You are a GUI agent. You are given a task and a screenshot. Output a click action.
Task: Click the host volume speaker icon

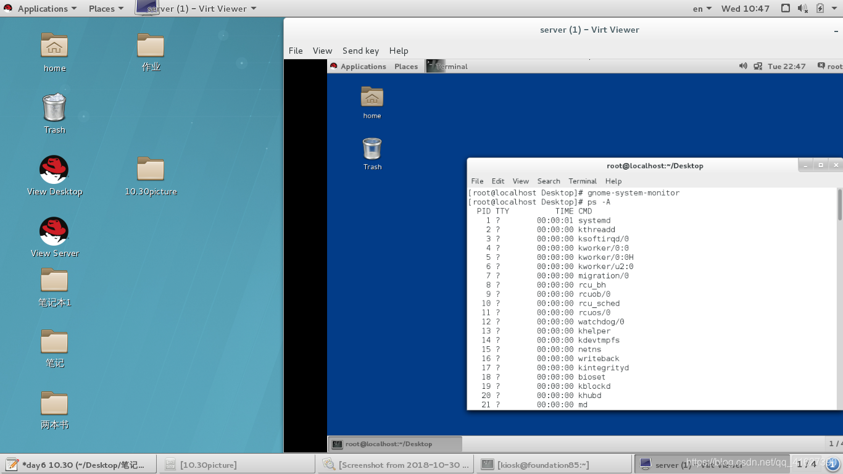(802, 9)
